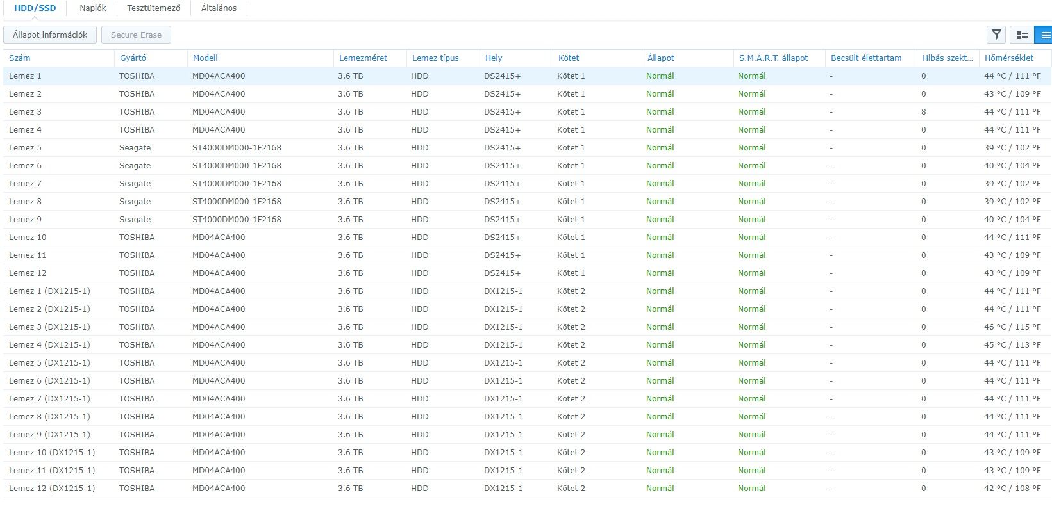The height and width of the screenshot is (509, 1052).
Task: Click S.M.A.R.T. Normál status of Lemez 3
Action: click(751, 111)
